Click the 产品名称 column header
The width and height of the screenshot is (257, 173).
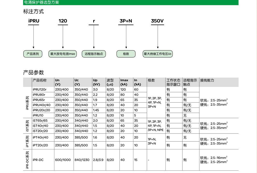point(40,80)
